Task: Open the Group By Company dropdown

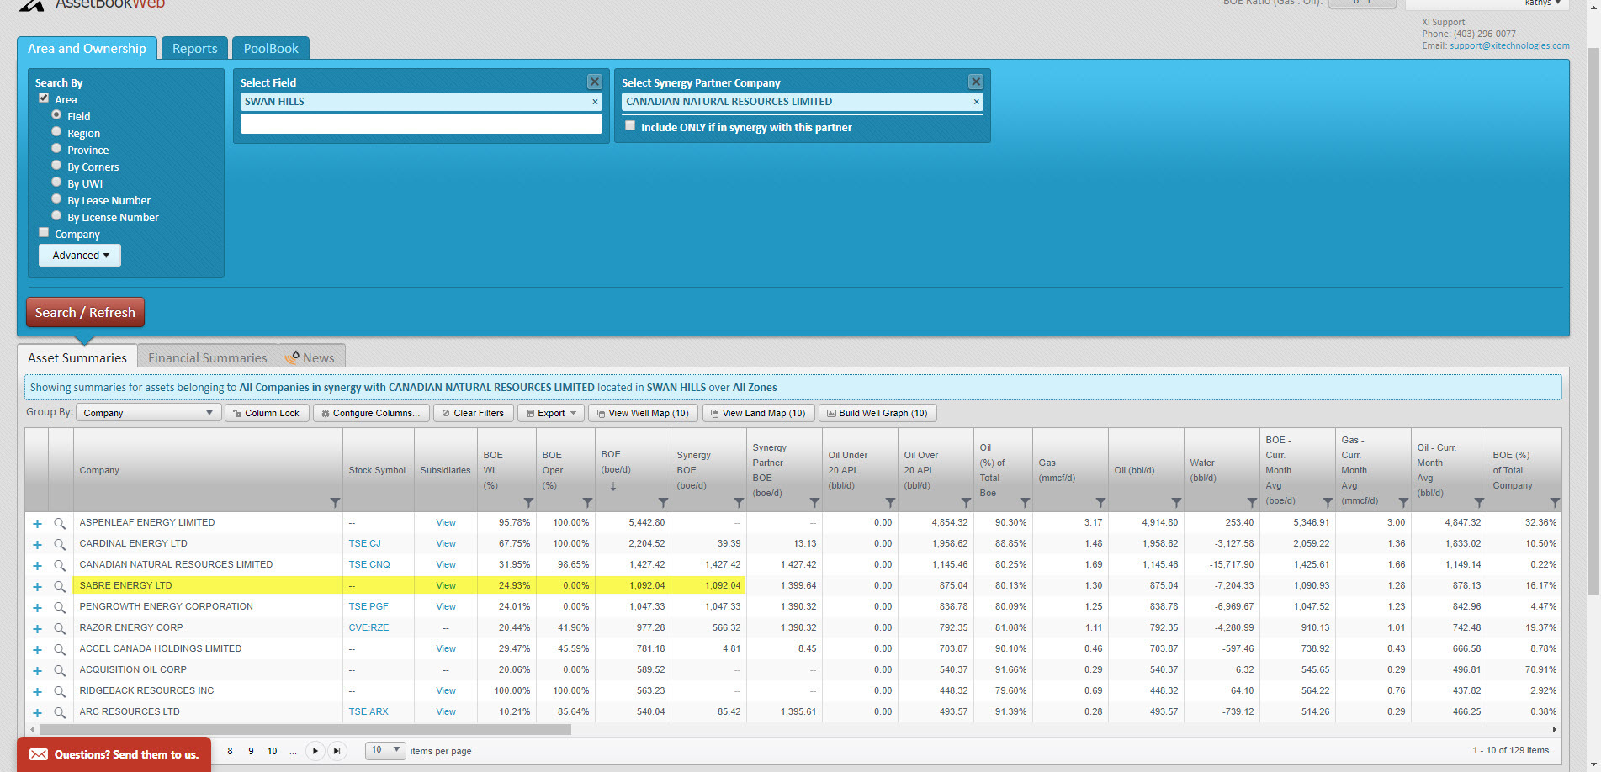Action: pyautogui.click(x=149, y=413)
